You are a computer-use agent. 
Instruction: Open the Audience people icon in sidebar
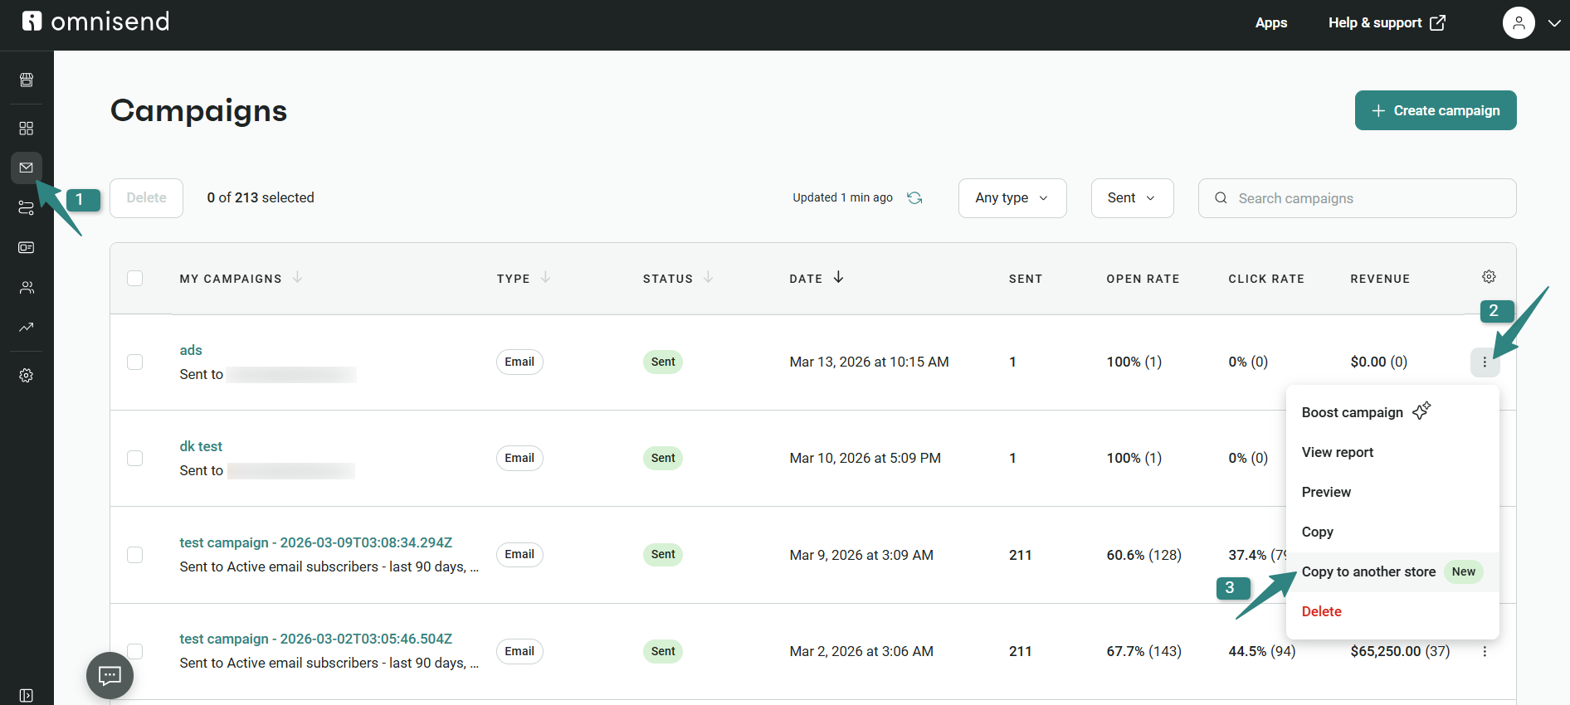point(27,288)
